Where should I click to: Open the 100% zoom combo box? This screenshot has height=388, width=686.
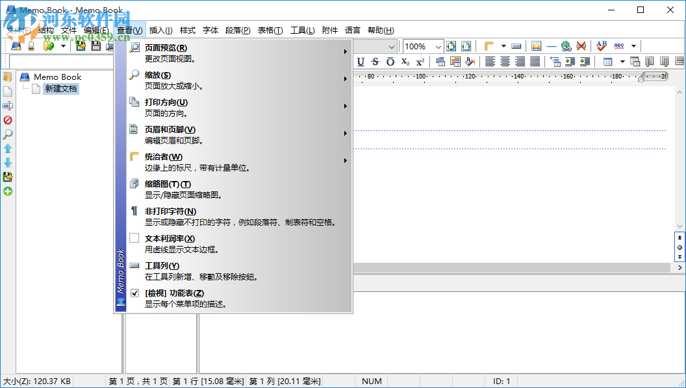point(424,46)
